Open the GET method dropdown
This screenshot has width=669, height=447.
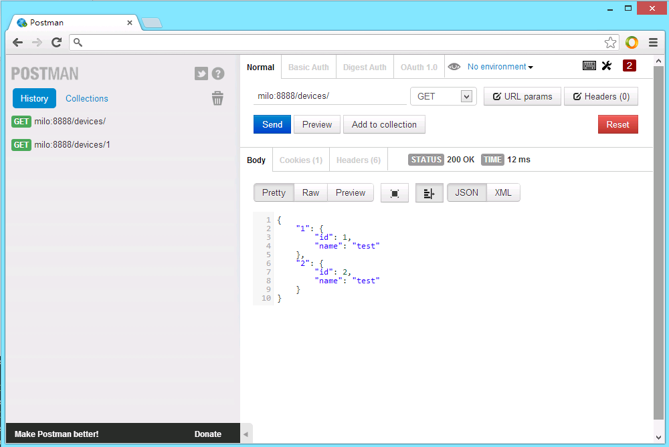coord(444,96)
